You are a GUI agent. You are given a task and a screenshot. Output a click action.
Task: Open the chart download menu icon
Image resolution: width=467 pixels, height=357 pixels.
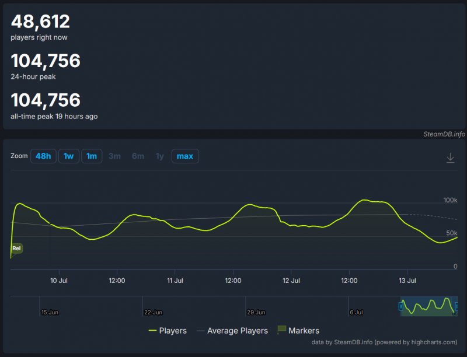pos(450,157)
